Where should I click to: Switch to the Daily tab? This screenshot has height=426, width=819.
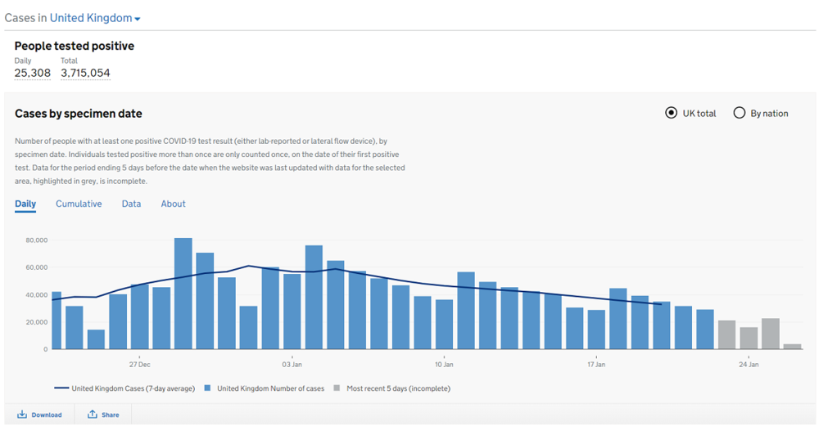[x=25, y=204]
